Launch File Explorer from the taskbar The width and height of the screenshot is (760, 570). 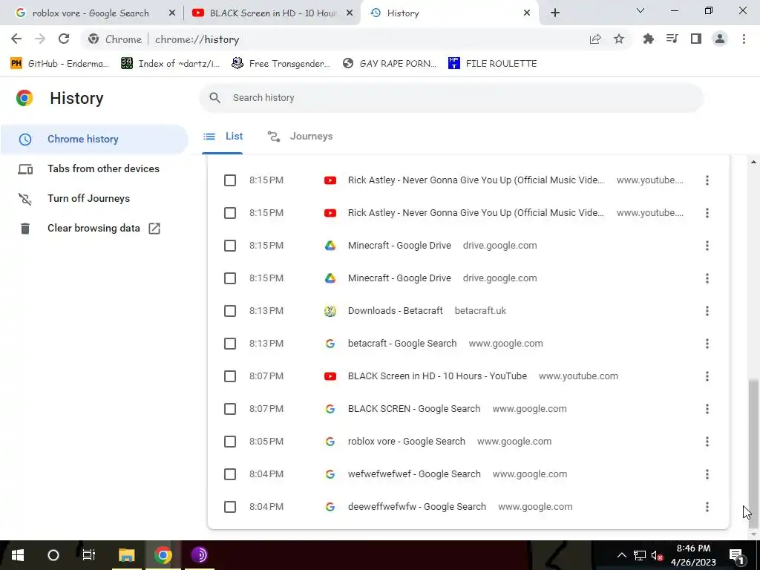click(126, 555)
